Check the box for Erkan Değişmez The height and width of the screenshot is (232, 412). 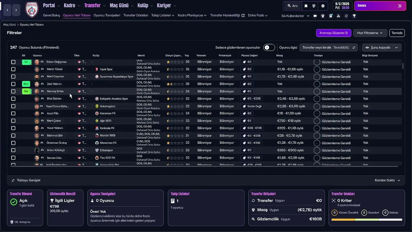click(13, 62)
